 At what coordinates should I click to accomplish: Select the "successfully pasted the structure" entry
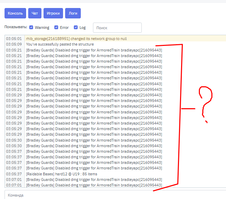60,44
